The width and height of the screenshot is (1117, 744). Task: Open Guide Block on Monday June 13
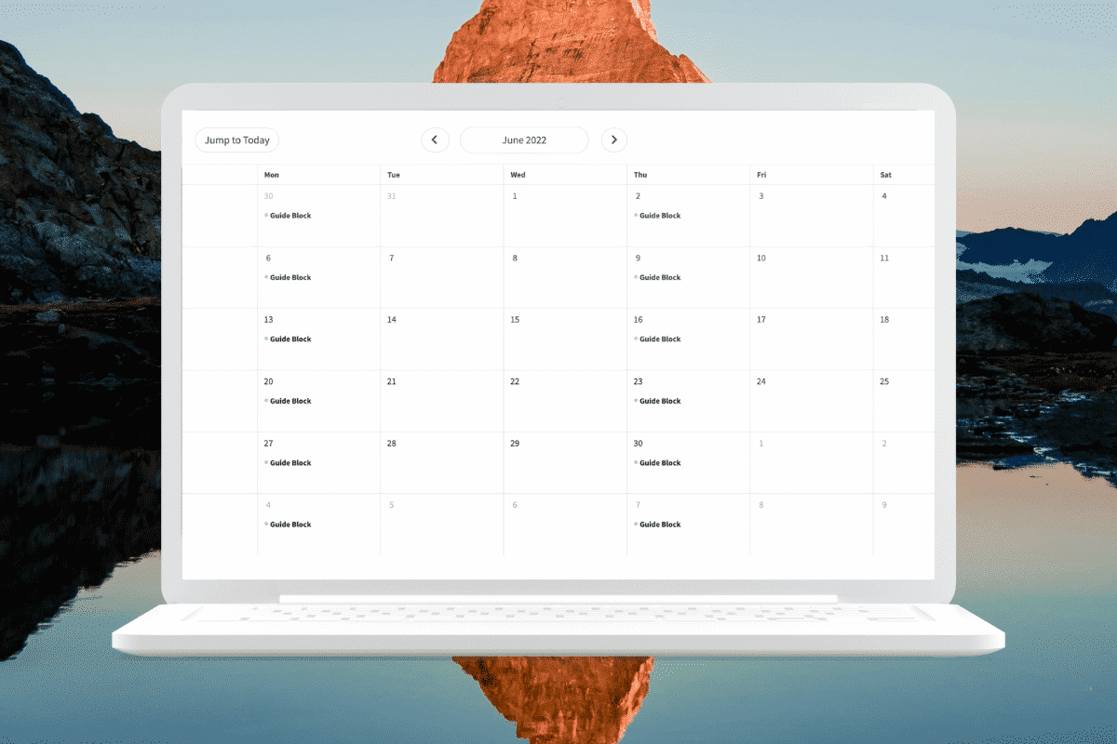click(x=289, y=339)
